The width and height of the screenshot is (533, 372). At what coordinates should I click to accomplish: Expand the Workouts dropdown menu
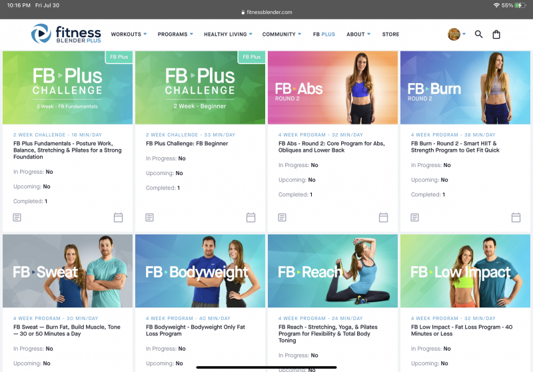(x=129, y=35)
